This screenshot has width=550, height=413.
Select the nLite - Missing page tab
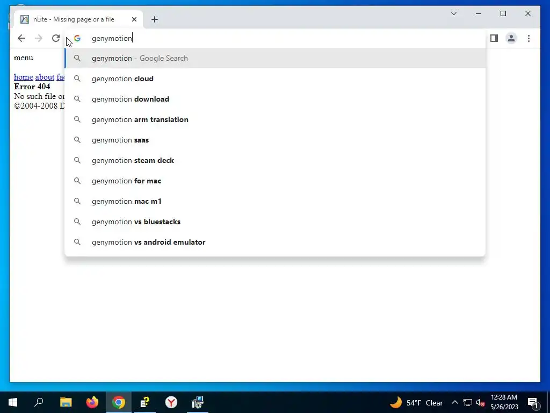pyautogui.click(x=78, y=19)
